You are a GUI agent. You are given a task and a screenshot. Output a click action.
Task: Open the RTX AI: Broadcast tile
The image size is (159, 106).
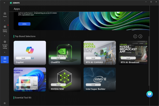click(133, 53)
